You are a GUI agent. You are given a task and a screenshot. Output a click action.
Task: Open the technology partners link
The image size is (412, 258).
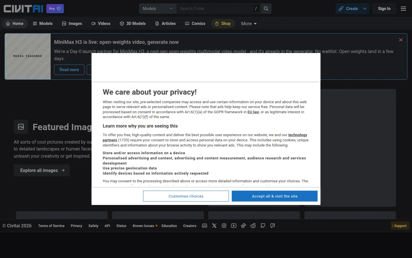[298, 135]
